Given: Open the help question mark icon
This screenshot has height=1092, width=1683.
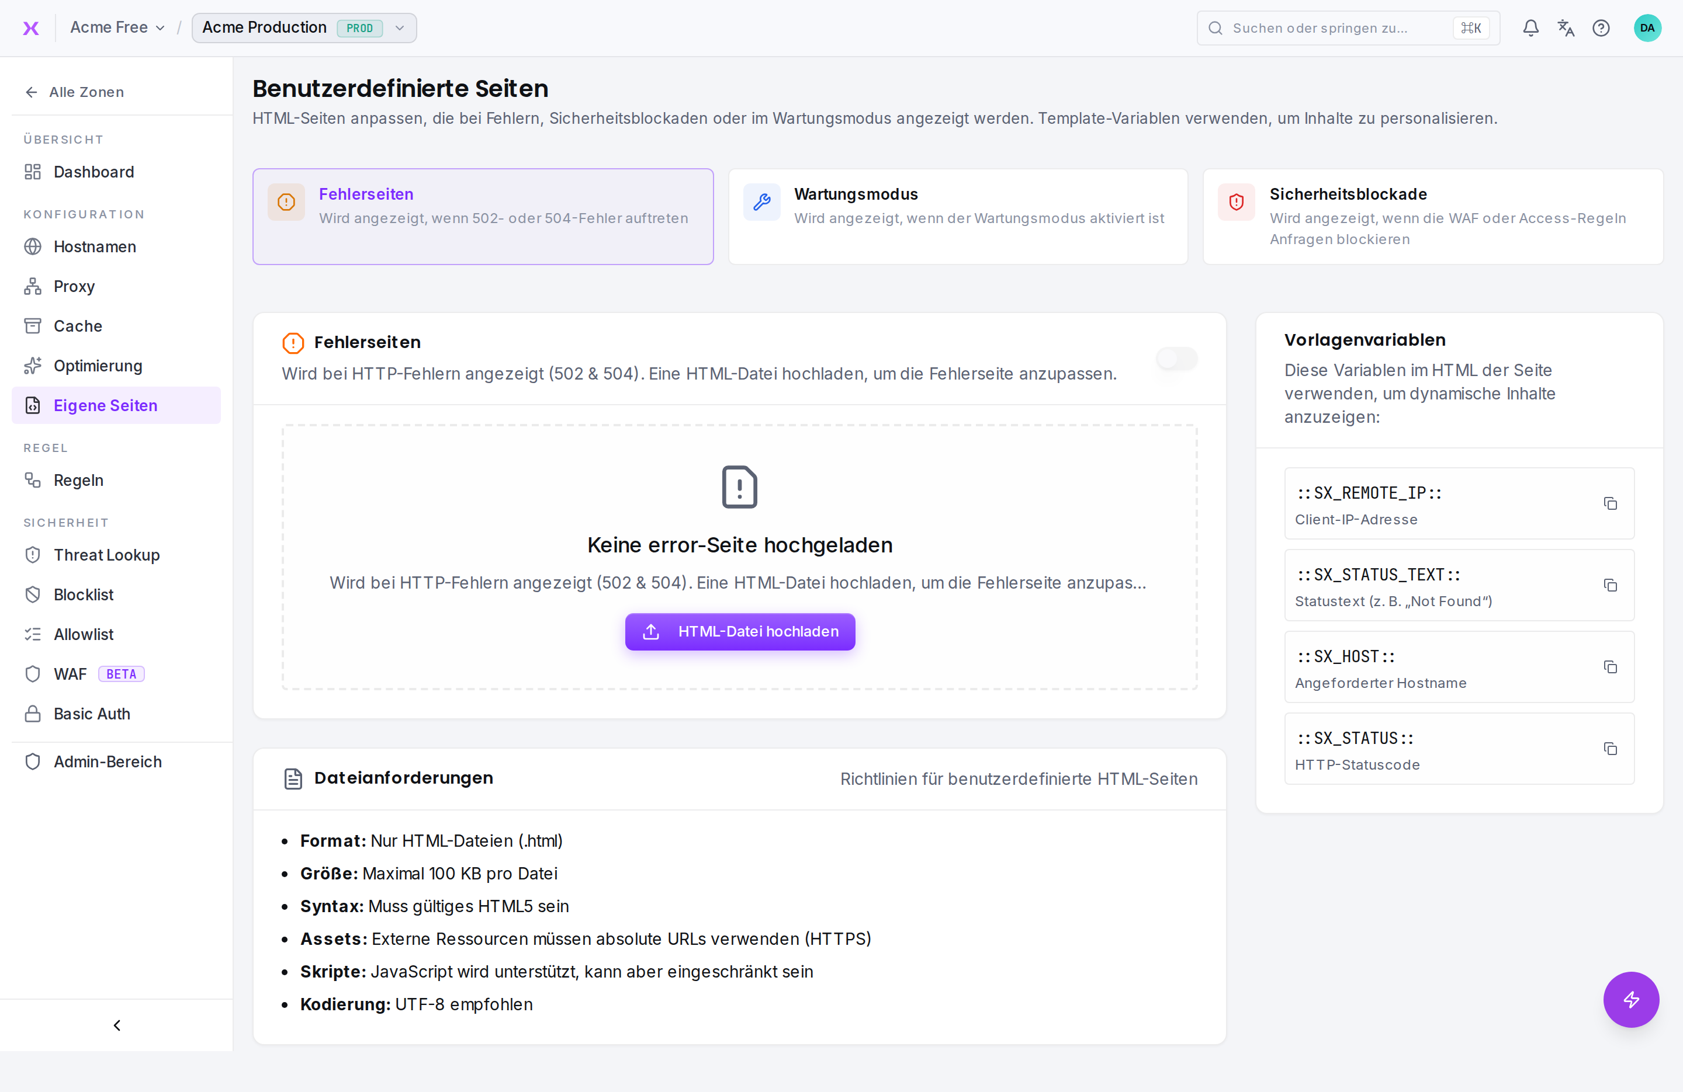Looking at the screenshot, I should click(1601, 28).
